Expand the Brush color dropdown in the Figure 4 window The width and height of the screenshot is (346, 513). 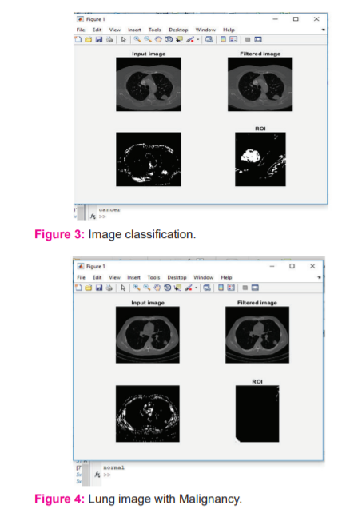pos(197,288)
